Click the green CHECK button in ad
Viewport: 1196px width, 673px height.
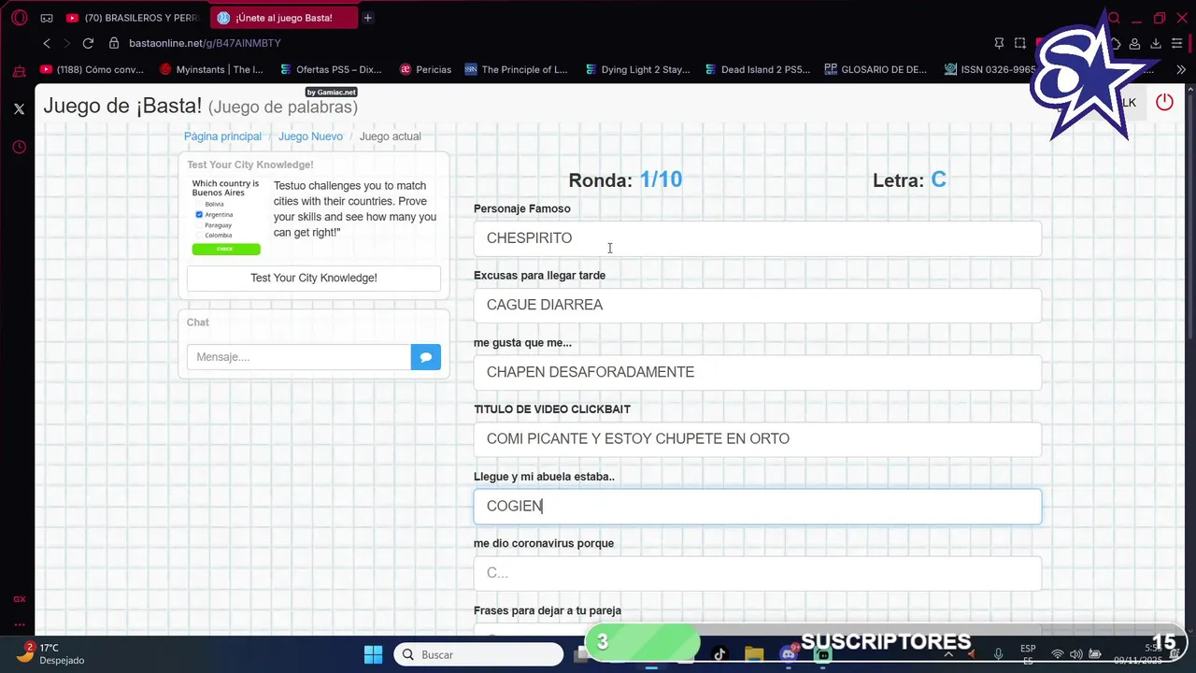pyautogui.click(x=226, y=249)
